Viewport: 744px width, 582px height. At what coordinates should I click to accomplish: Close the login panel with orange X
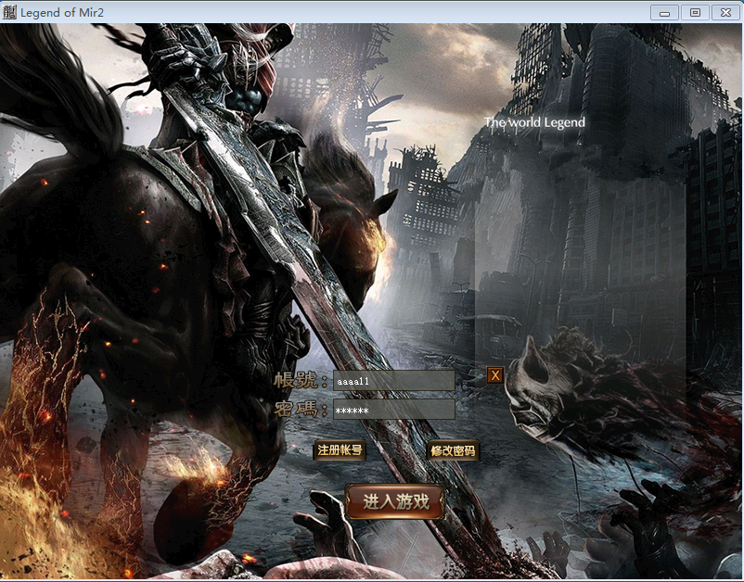click(494, 375)
